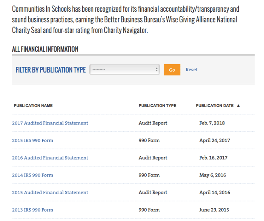Screen dimensions: 264x221
Task: Open the 2013 IRS 990 Form
Action: click(x=32, y=210)
